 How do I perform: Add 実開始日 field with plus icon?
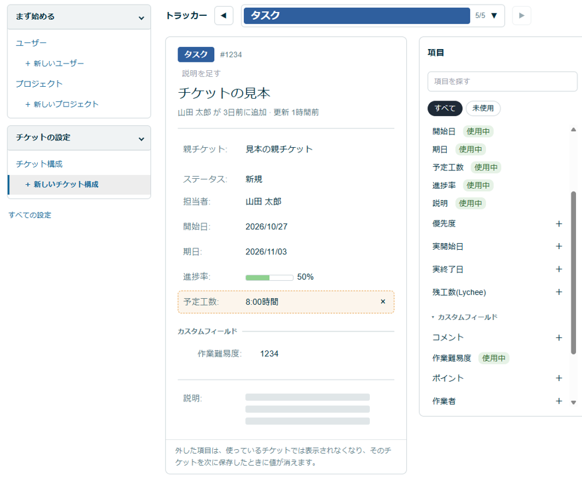pos(559,246)
